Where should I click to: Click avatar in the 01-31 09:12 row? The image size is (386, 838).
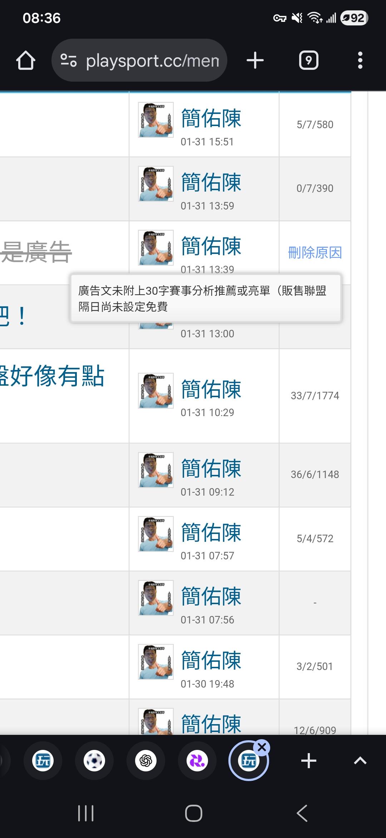(x=156, y=470)
